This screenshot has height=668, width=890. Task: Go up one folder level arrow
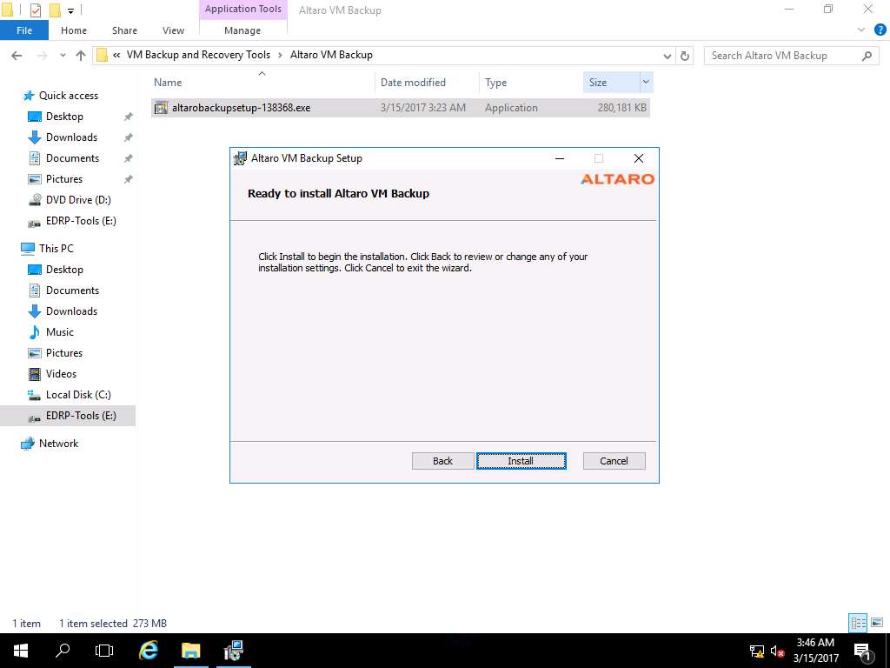point(81,55)
